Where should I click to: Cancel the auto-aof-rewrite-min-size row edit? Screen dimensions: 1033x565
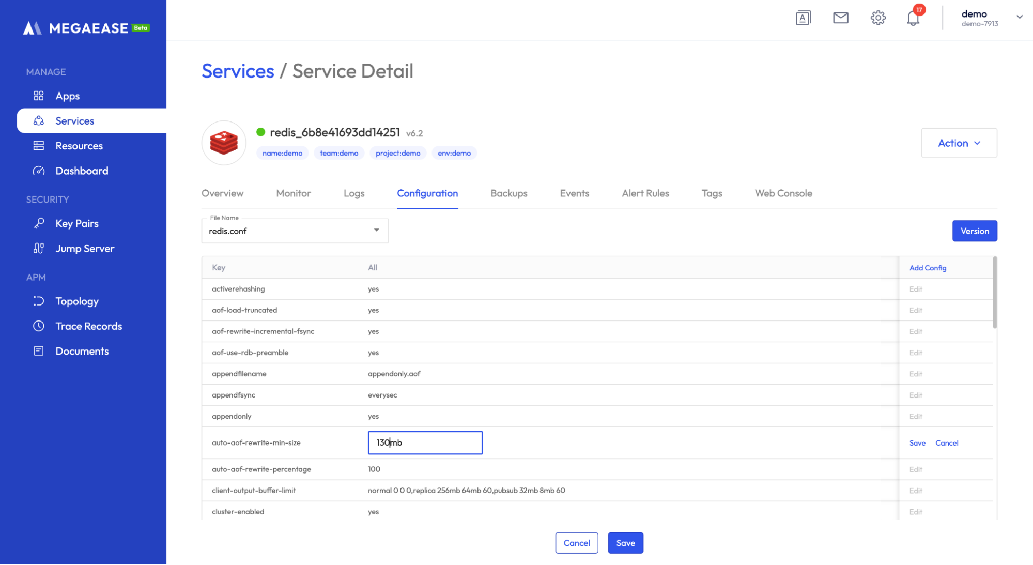[947, 443]
